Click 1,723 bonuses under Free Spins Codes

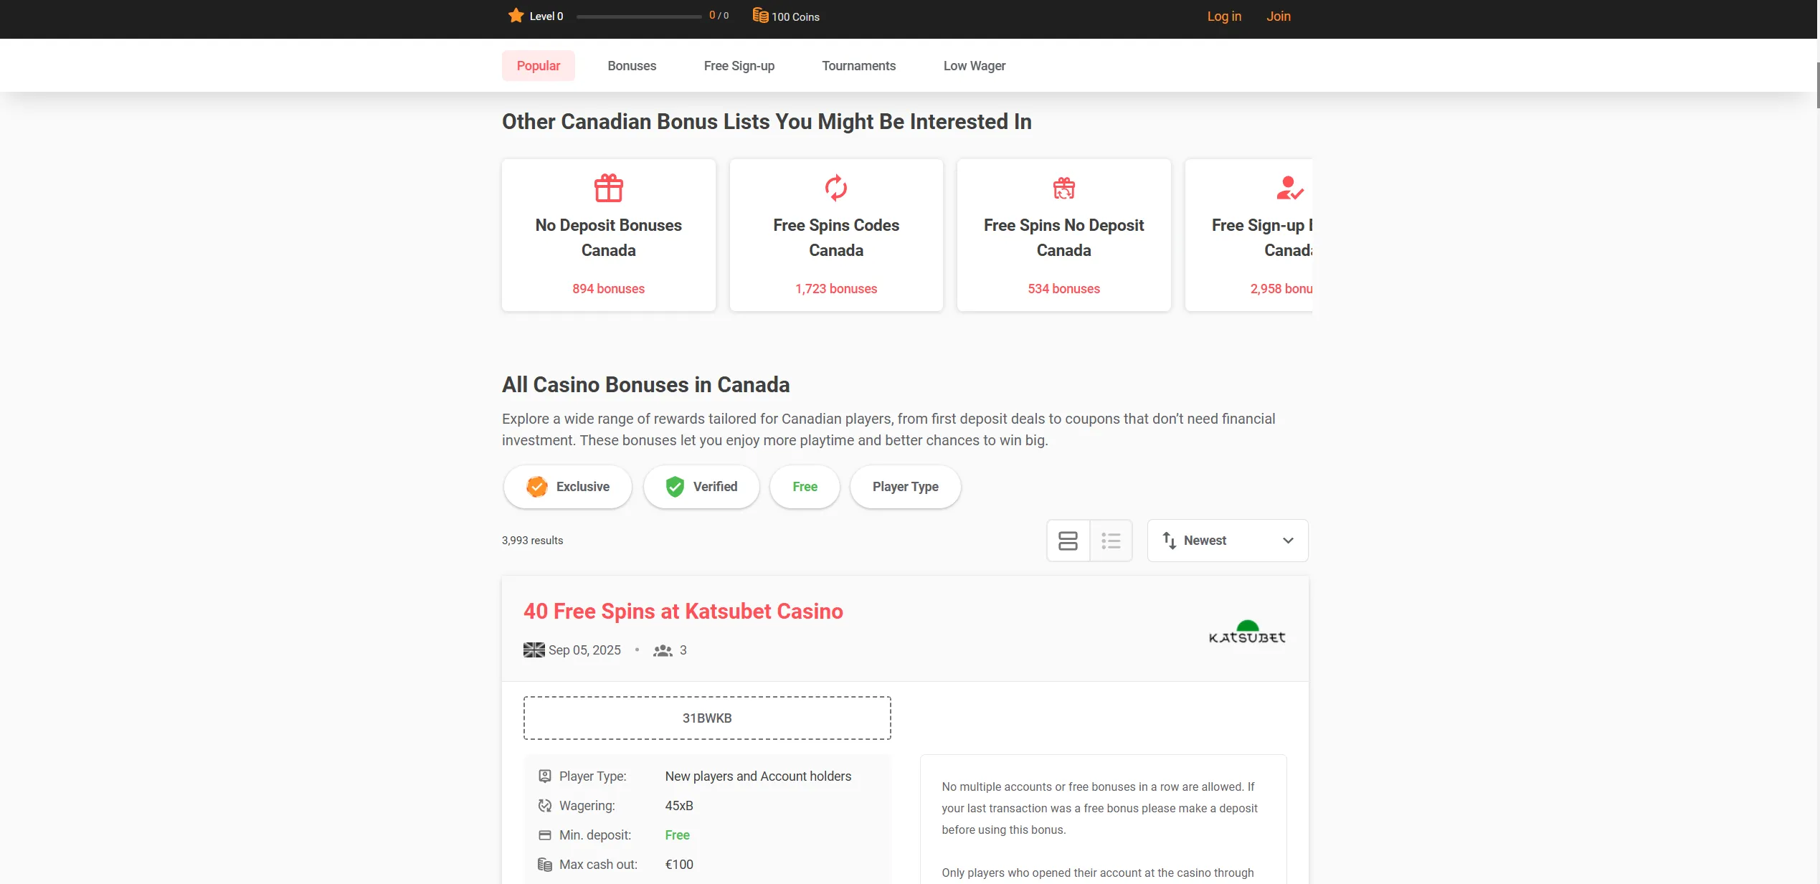[835, 289]
